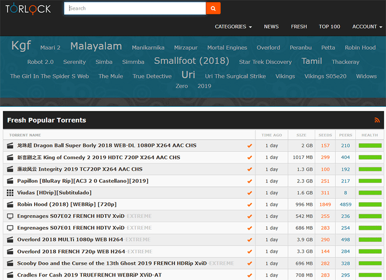Click TV icon beside Engrenages S07E01

tap(10, 228)
